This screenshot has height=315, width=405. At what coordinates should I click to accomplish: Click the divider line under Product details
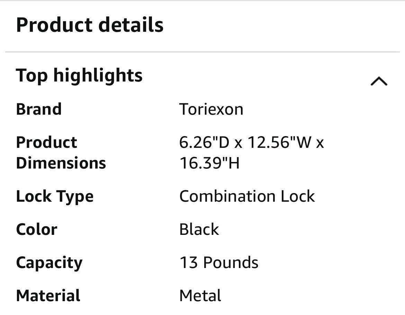coord(202,52)
